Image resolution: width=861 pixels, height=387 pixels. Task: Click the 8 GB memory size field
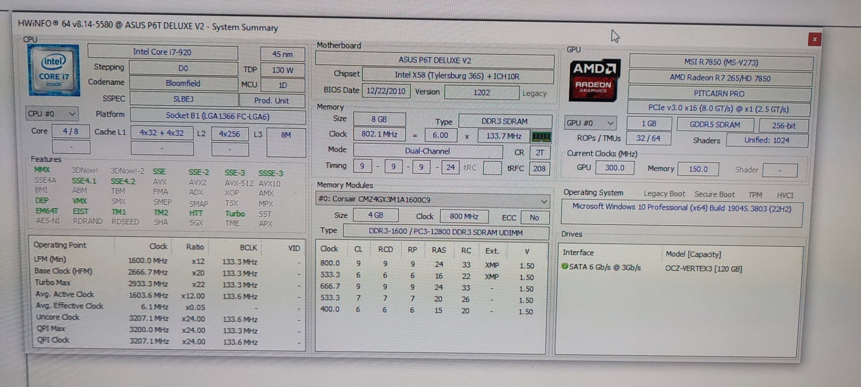[x=379, y=119]
